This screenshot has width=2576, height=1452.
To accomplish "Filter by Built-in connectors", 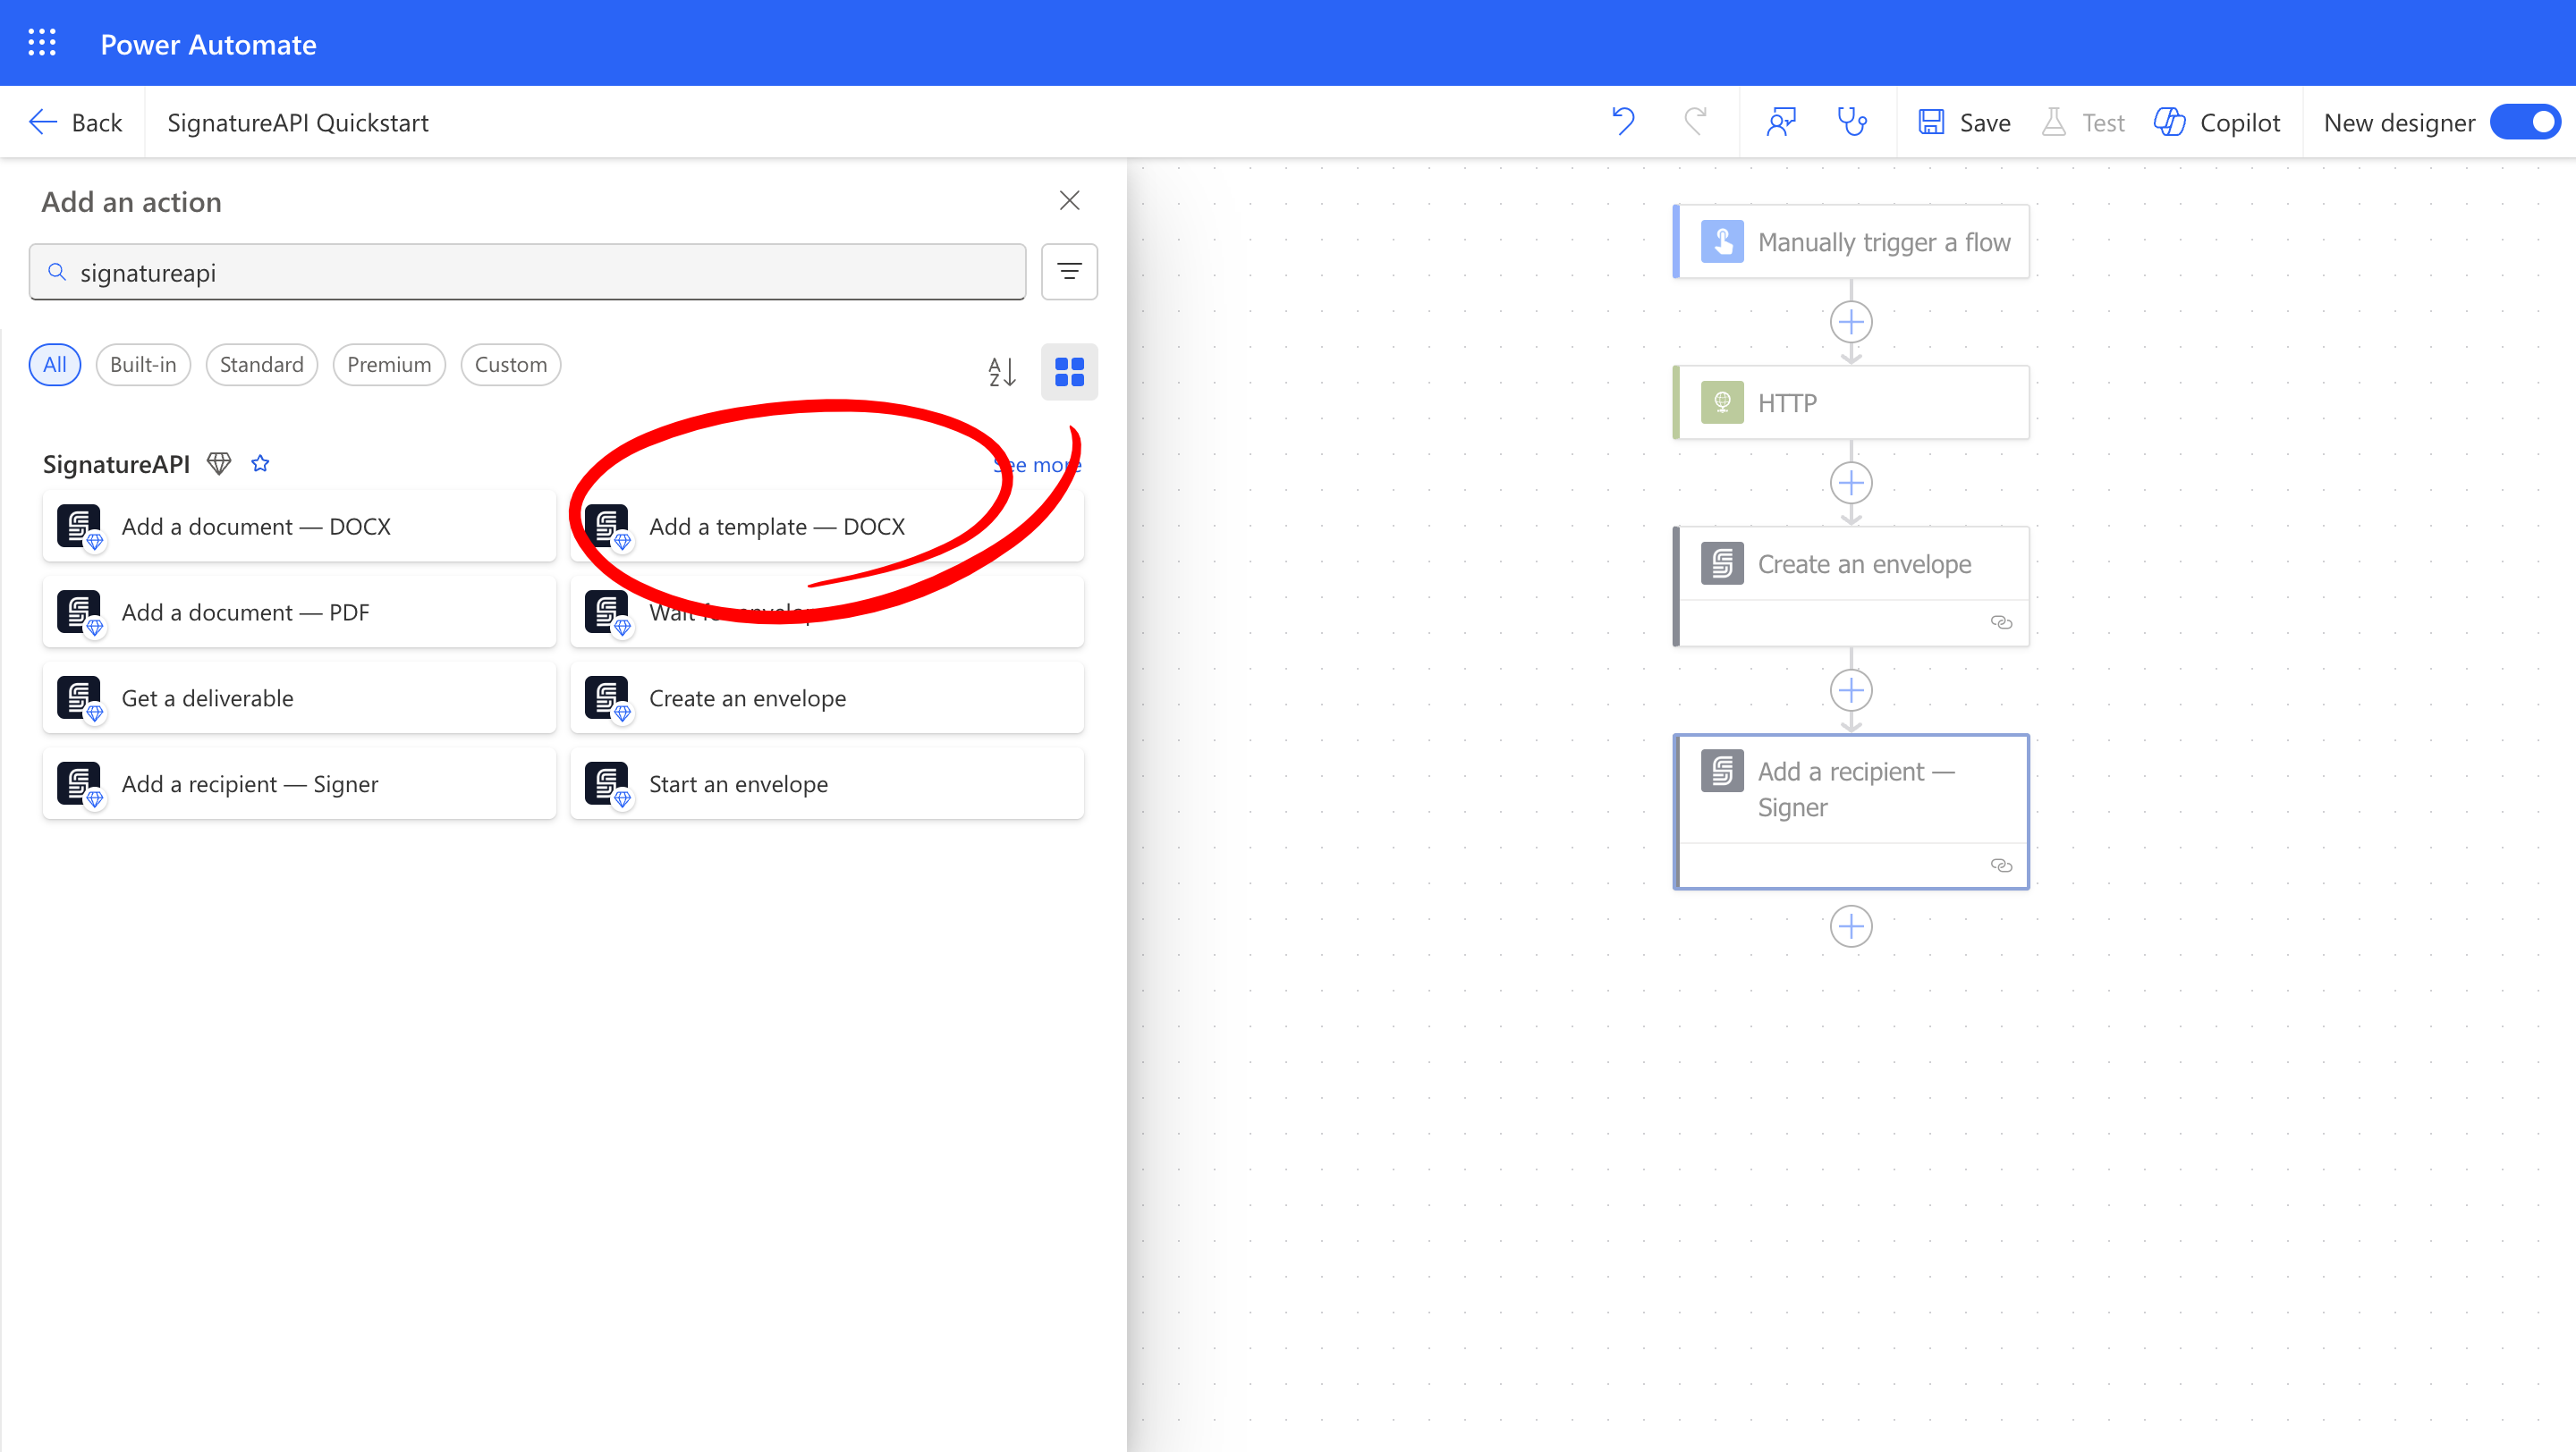I will pos(143,365).
